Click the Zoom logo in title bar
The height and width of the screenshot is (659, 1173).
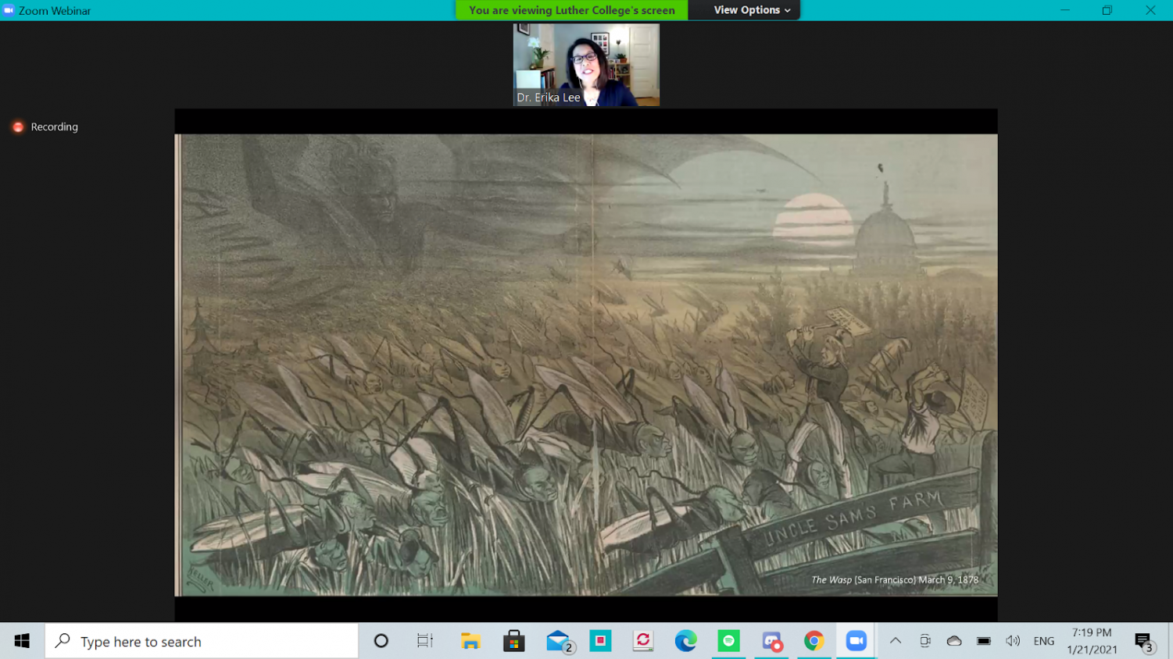tap(9, 10)
